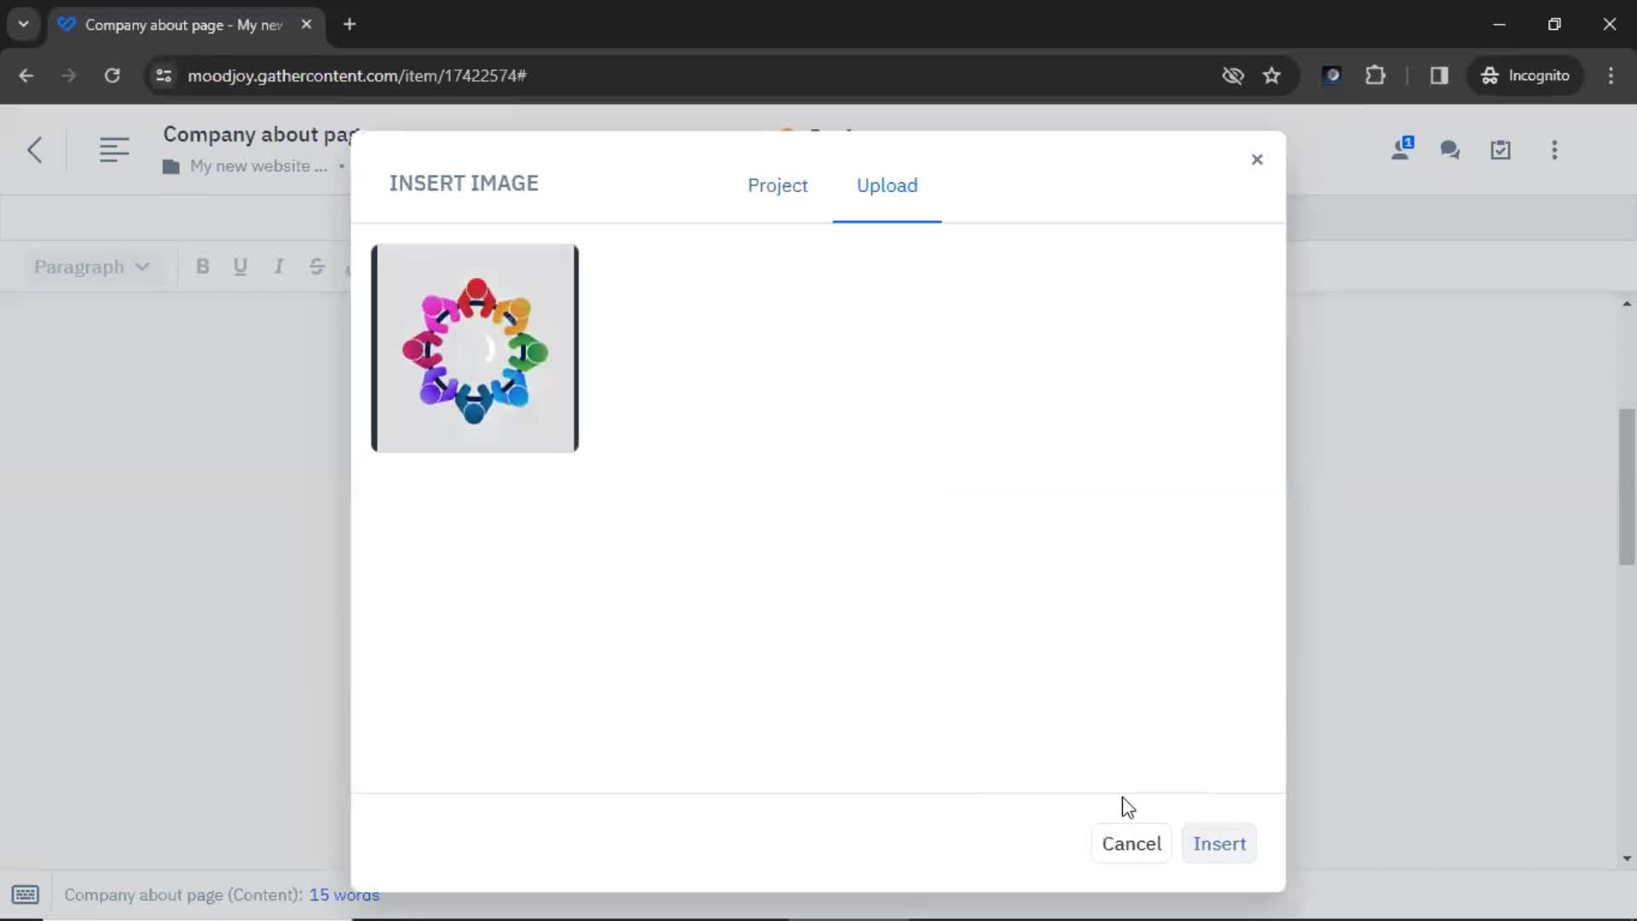Click the Insert button
Screen dimensions: 1637x921
(x=1220, y=843)
